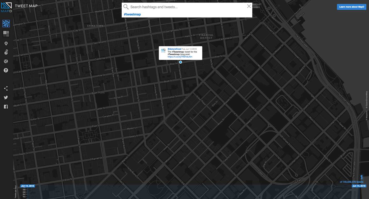Screen dimensions: 369x199
Task: Select the point map view icon
Action: [6, 24]
